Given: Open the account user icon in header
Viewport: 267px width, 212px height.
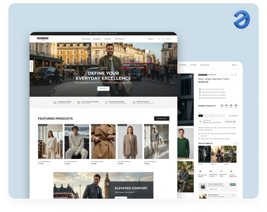Looking at the screenshot, I should tap(163, 39).
